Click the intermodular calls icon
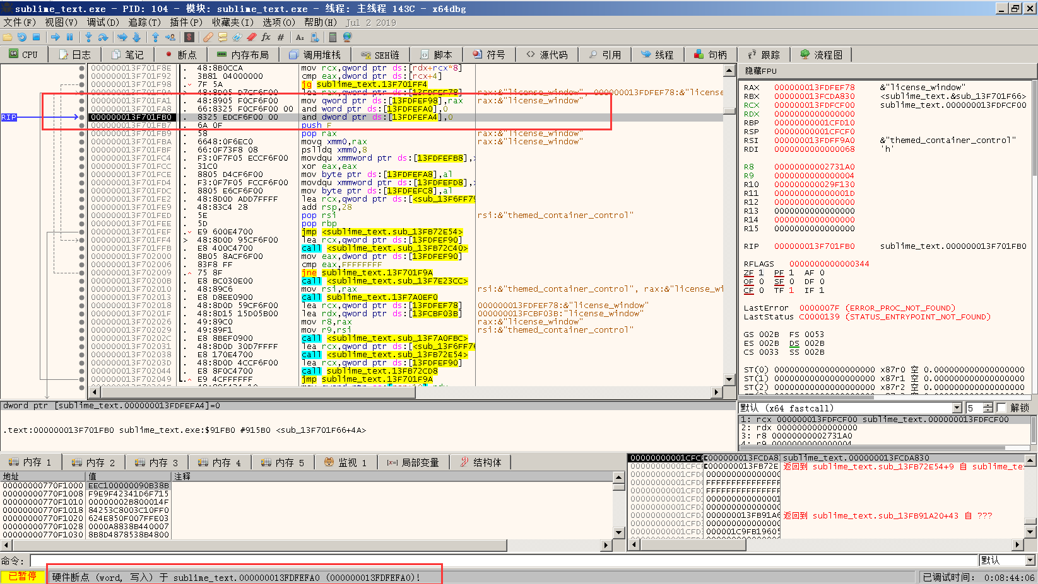 coord(314,38)
